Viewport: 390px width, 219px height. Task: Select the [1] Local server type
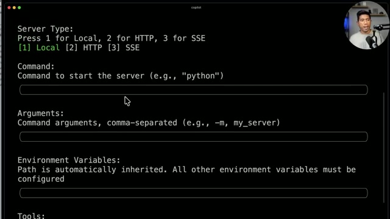tap(39, 47)
